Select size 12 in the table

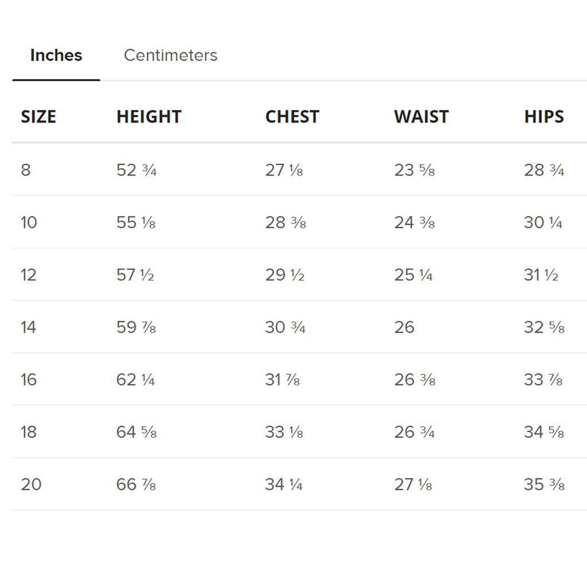(29, 275)
